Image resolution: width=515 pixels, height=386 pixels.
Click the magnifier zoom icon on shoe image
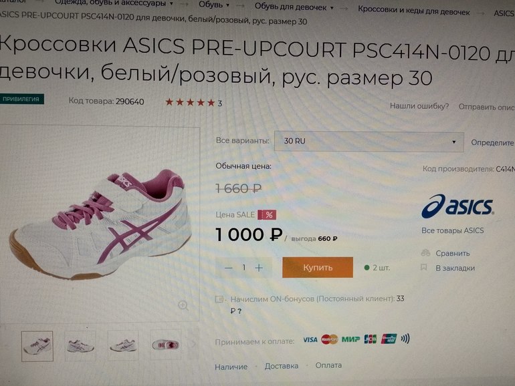pos(183,306)
